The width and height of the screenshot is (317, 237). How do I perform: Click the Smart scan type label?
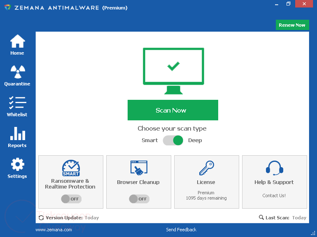[x=149, y=140]
